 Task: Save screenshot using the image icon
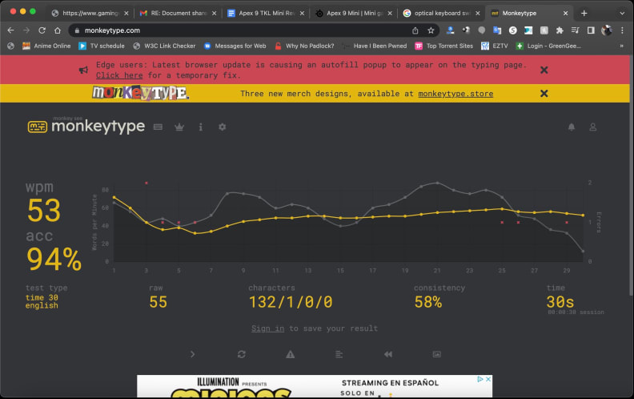tap(437, 354)
